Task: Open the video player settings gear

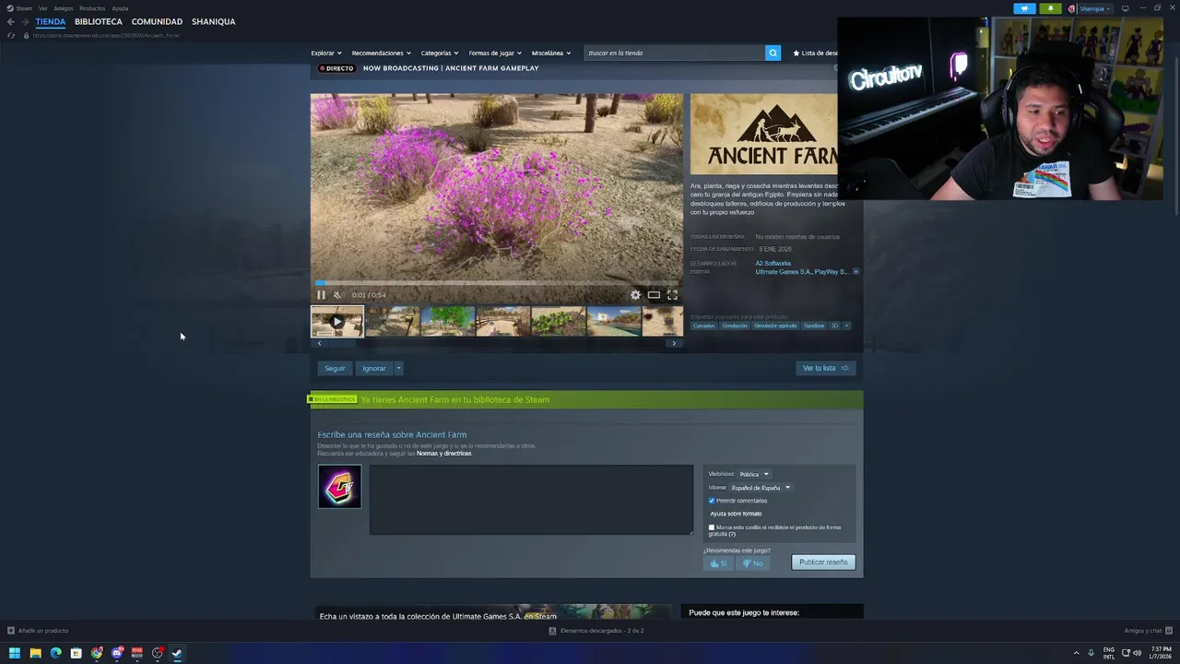Action: point(635,295)
